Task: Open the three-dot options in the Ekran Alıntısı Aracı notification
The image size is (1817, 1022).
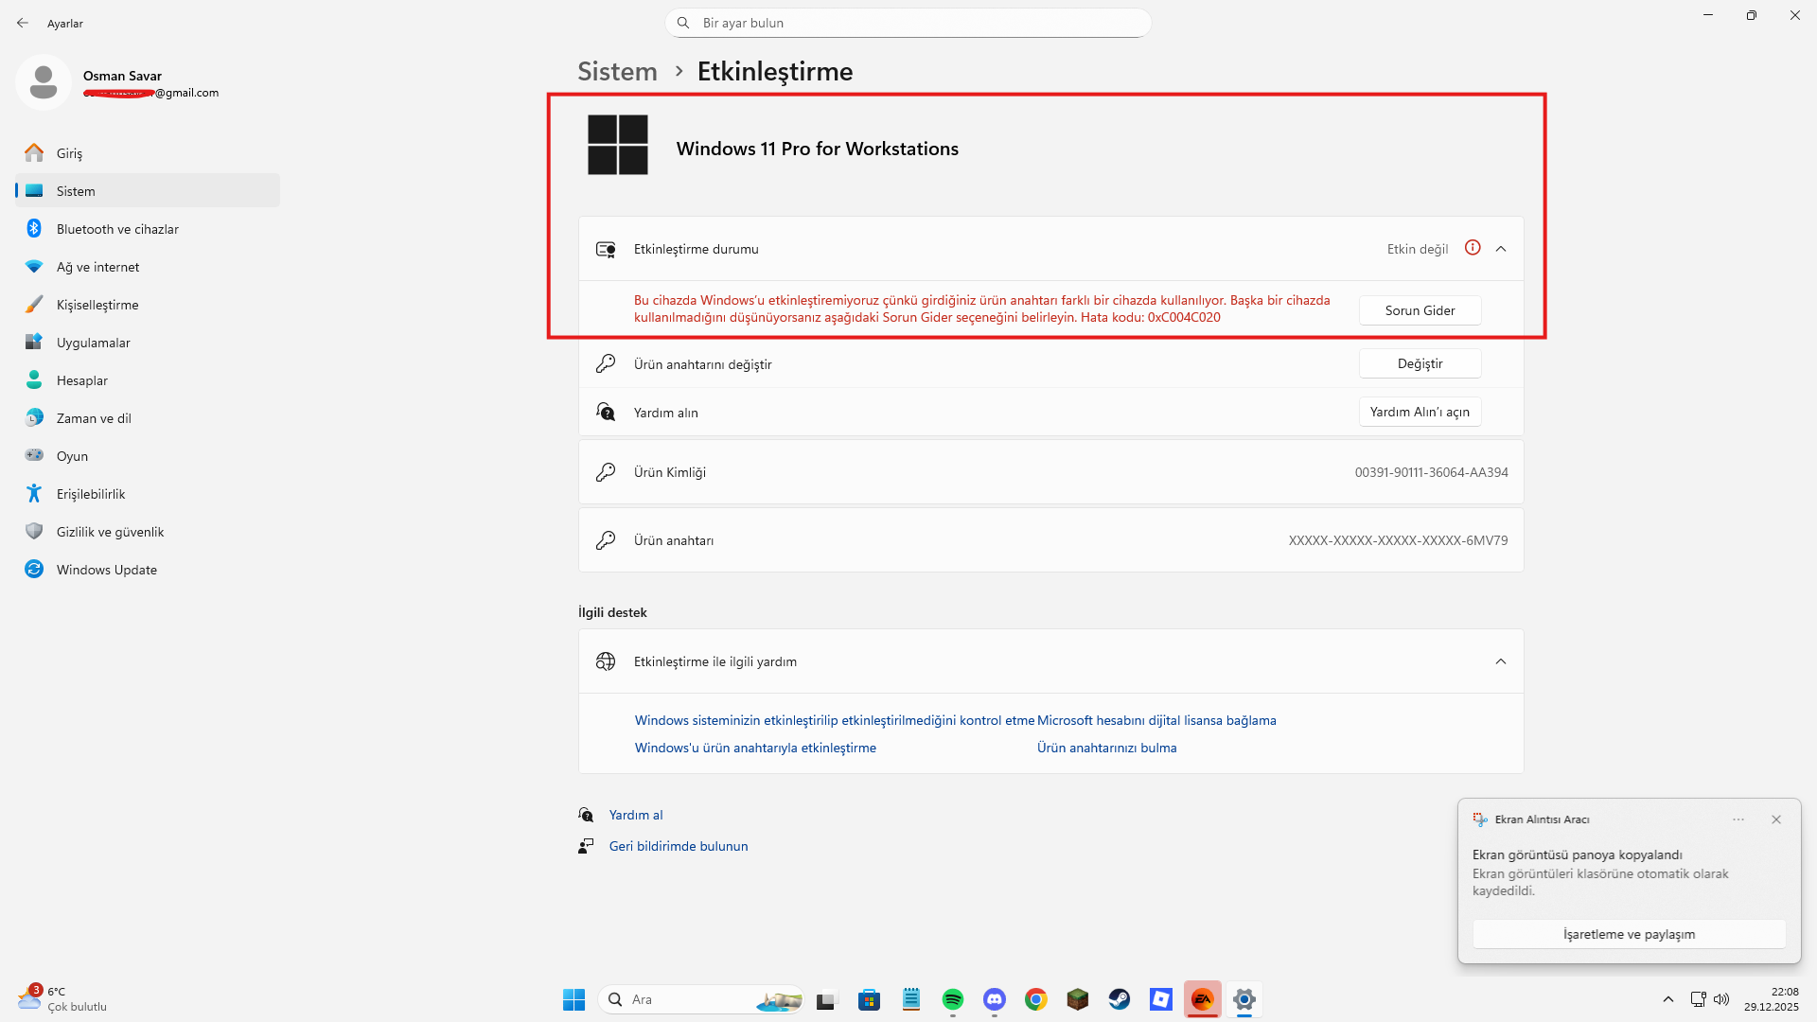Action: [x=1738, y=819]
